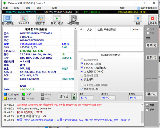The image size is (160, 128).
Task: Click the 通行证 button in the right sidebar
Action: (151, 94)
